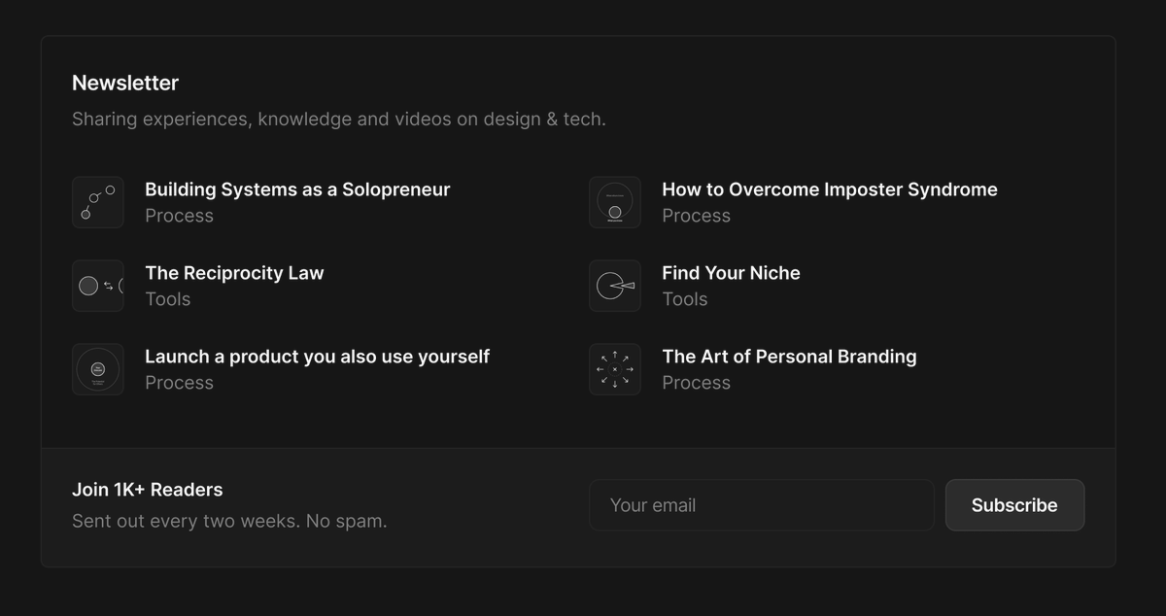This screenshot has height=616, width=1166.
Task: Open the Imposter Syndrome article icon
Action: pyautogui.click(x=615, y=202)
